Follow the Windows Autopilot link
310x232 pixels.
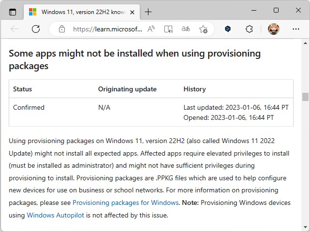(x=56, y=215)
